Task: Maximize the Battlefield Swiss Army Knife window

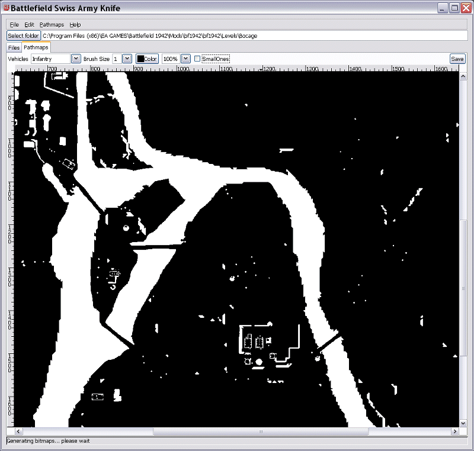Action: [454, 8]
